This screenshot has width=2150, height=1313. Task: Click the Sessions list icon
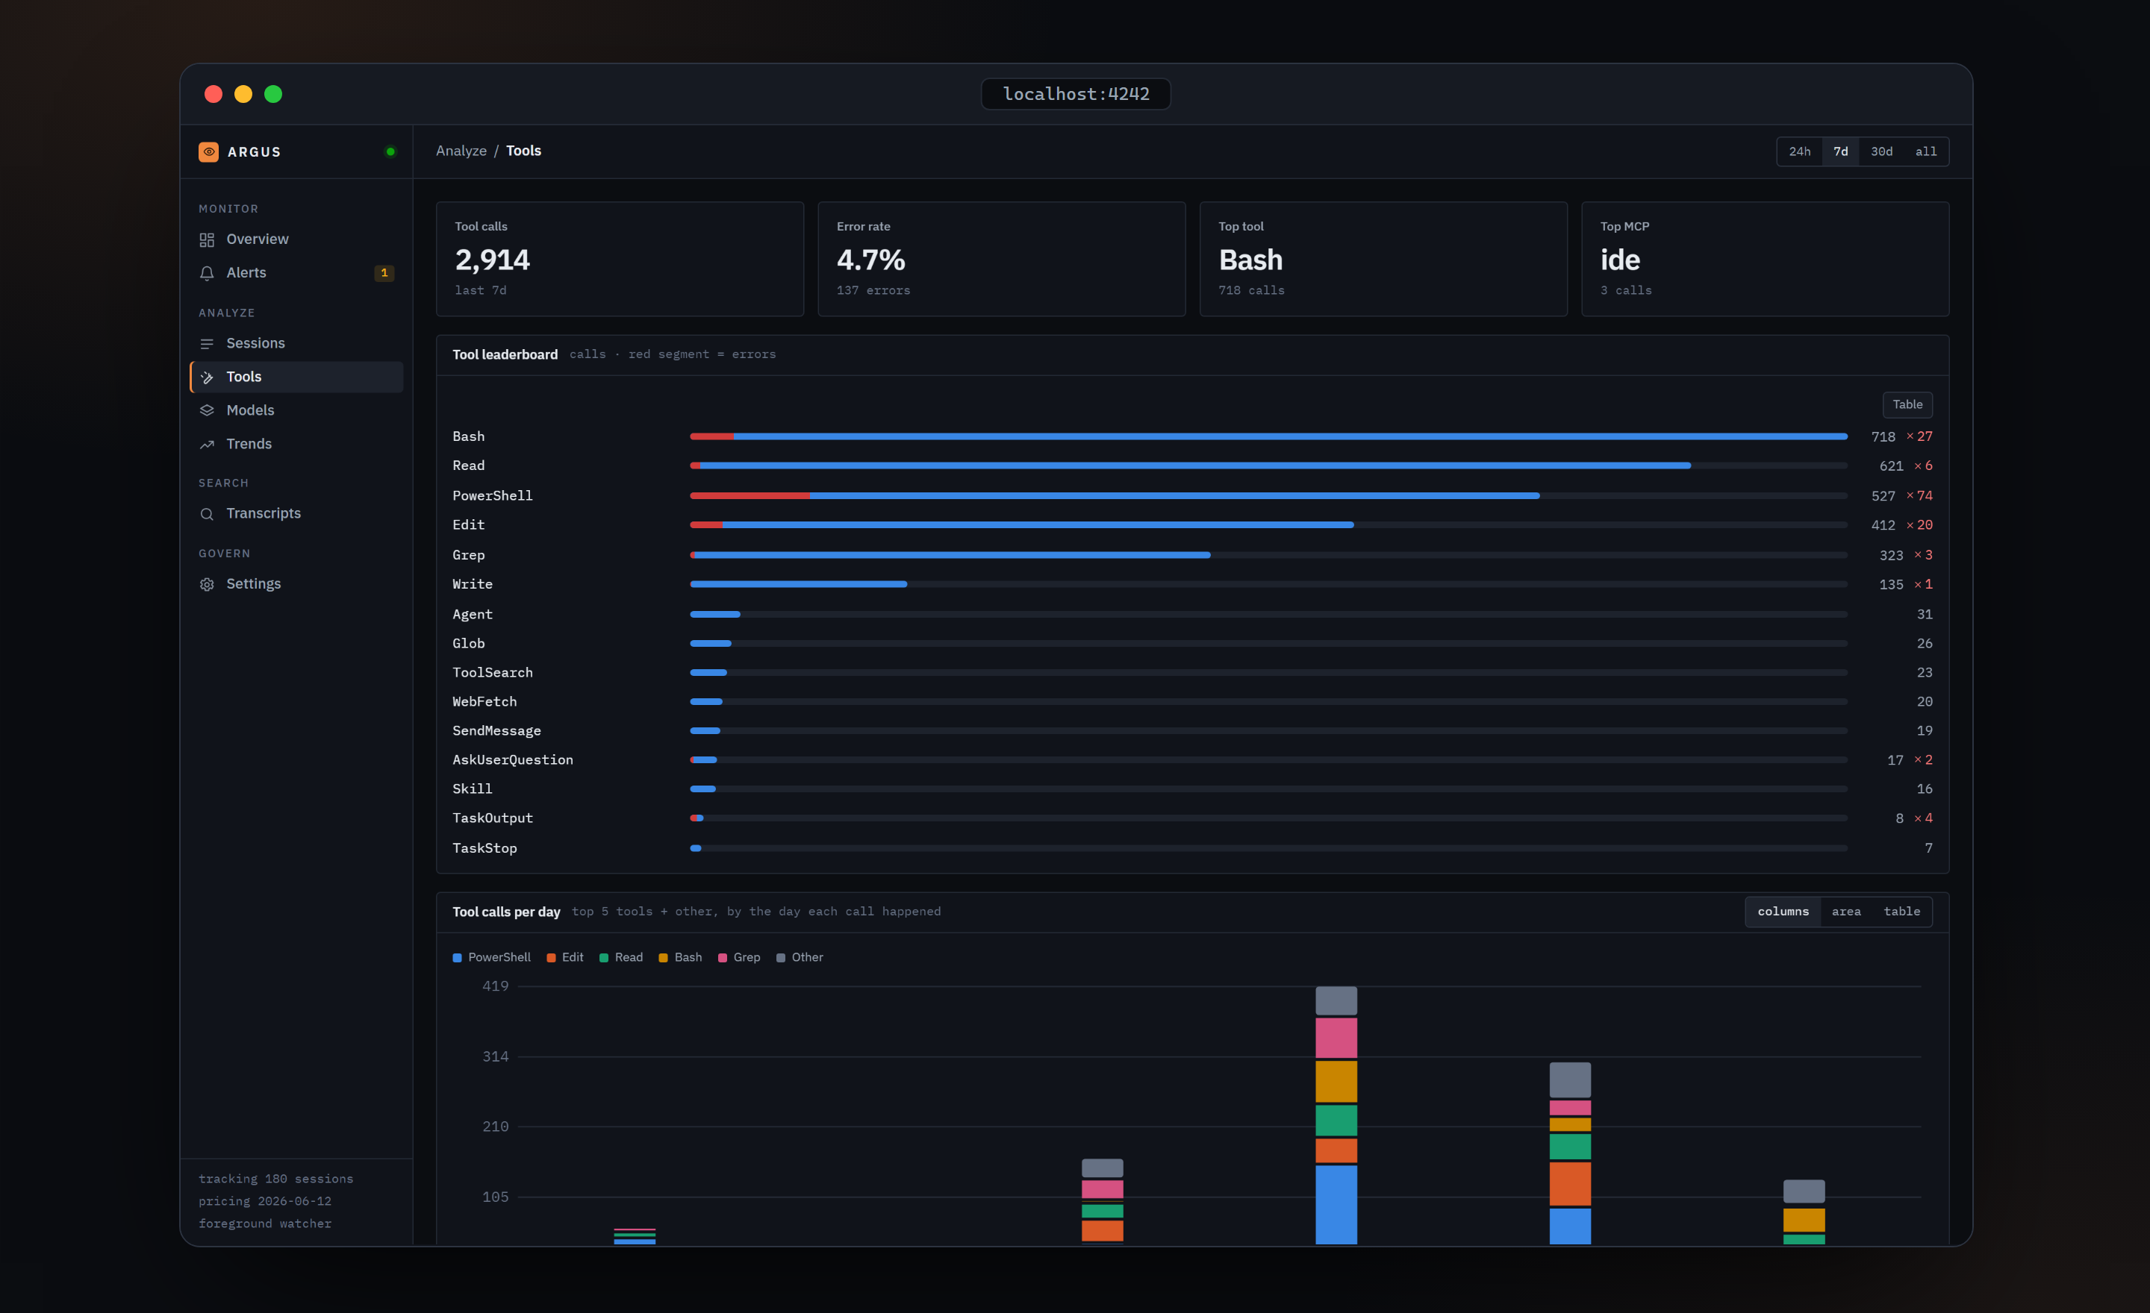tap(207, 343)
